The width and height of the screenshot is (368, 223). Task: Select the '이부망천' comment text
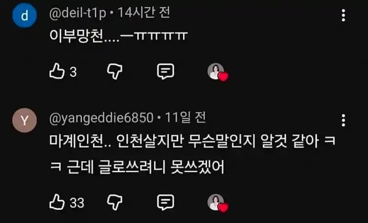pyautogui.click(x=119, y=36)
